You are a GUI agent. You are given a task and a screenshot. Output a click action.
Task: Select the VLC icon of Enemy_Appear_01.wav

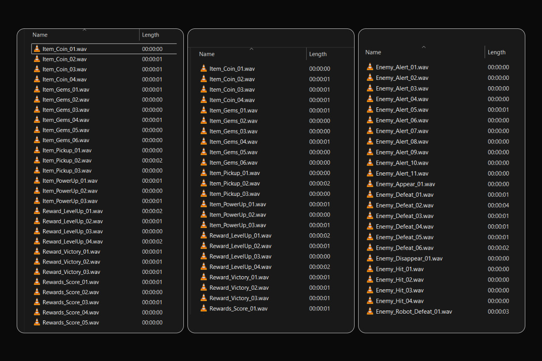pyautogui.click(x=370, y=184)
